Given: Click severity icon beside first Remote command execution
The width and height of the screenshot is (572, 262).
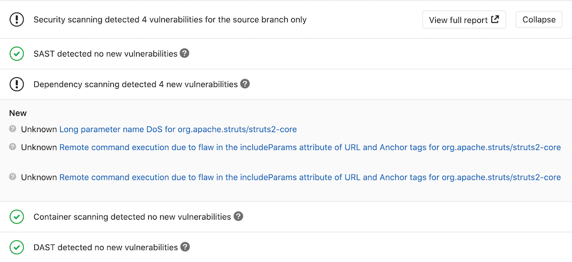Looking at the screenshot, I should (13, 147).
